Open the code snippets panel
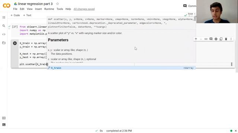Image resolution: width=238 pixels, height=133 pixels. click(4, 34)
